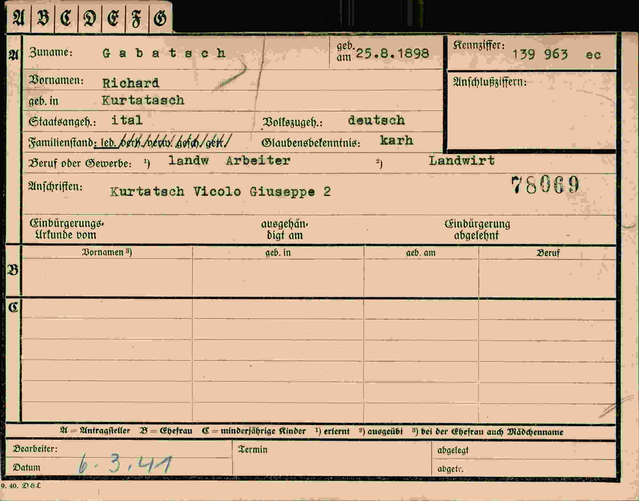Click the legend text "B = Ehefrau"
The image size is (639, 501).
(166, 431)
